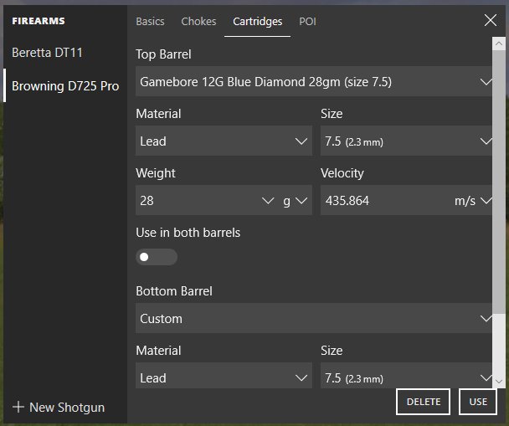
Task: Switch to the Basics tab
Action: [x=150, y=22]
